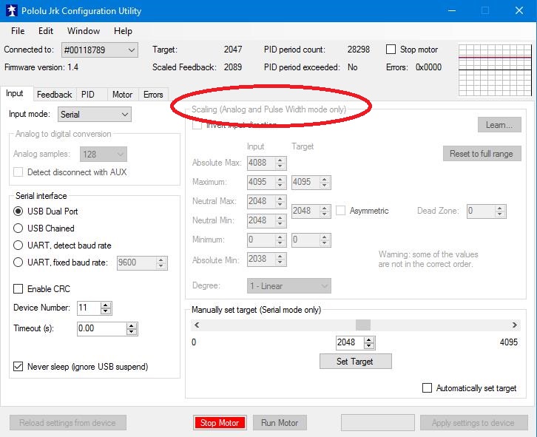
Task: Select USB Dual Port radio button
Action: (18, 211)
